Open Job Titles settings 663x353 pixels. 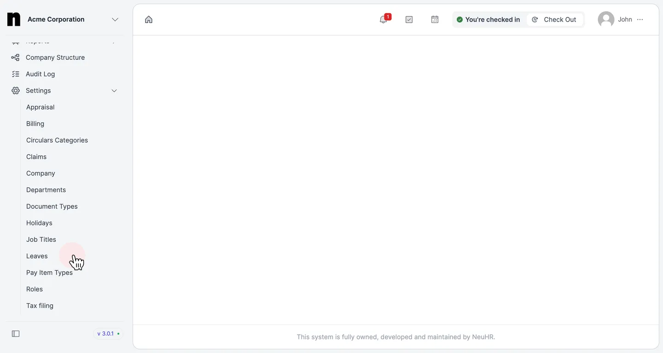[x=41, y=239]
